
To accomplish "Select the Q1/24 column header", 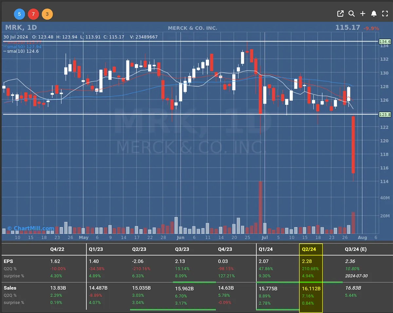I will [266, 249].
